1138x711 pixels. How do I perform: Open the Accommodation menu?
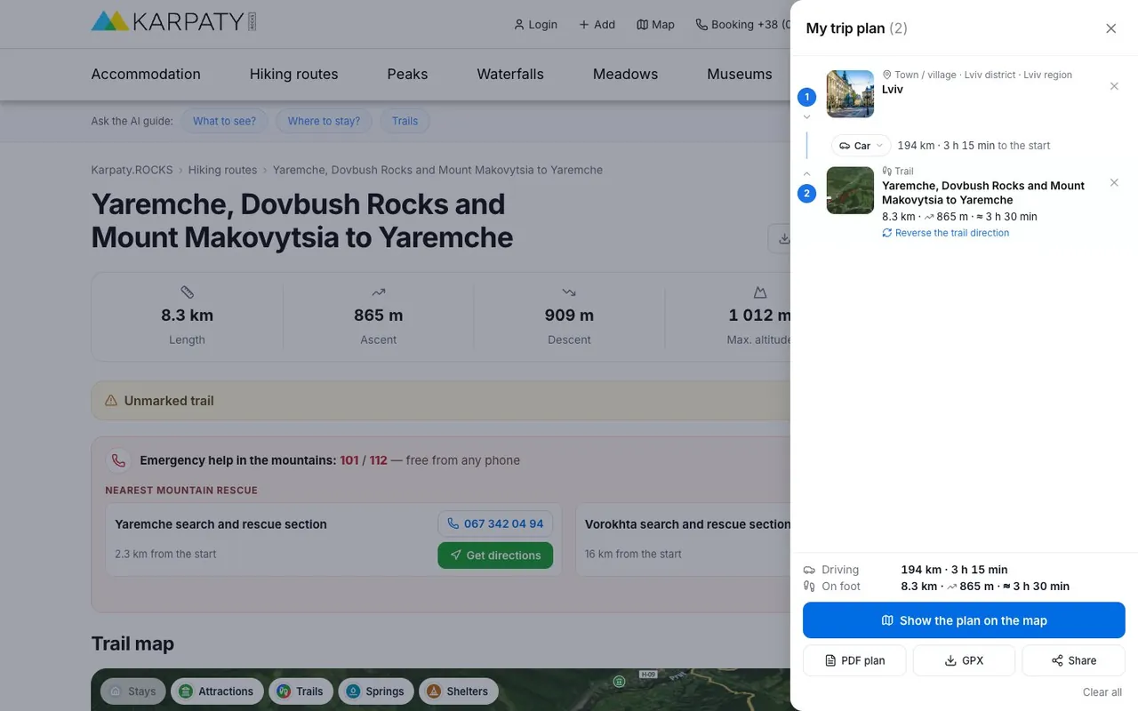(x=146, y=75)
